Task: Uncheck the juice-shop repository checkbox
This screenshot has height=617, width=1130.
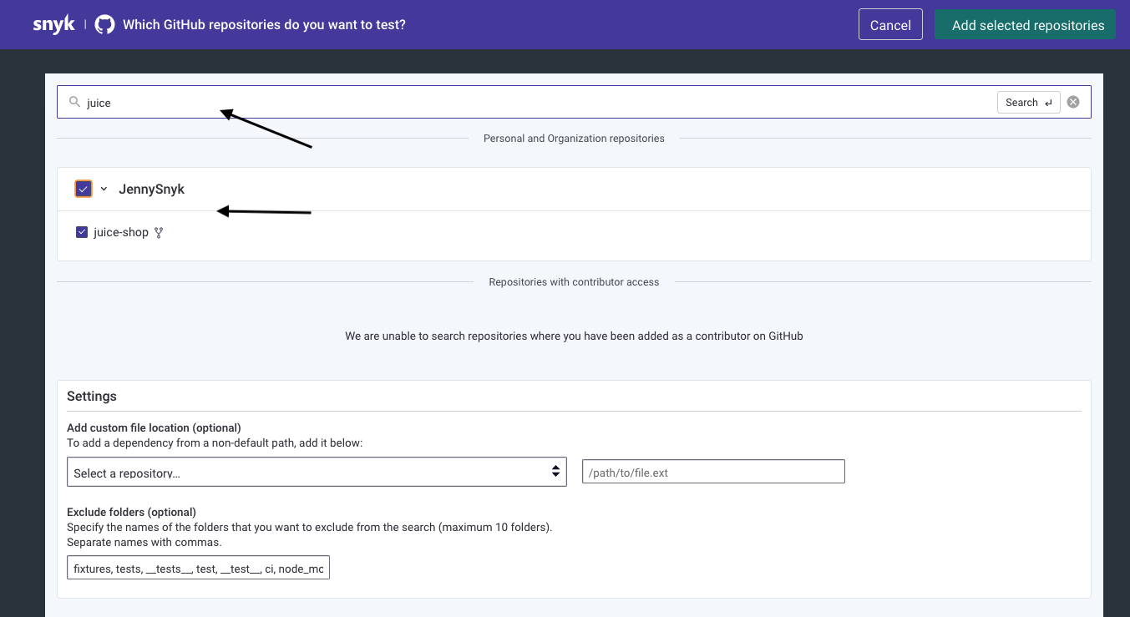Action: coord(82,232)
